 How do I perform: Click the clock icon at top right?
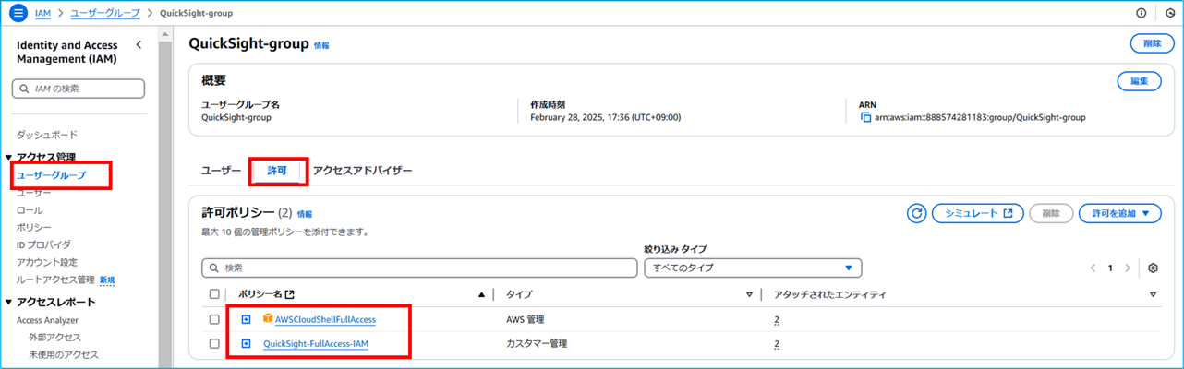pyautogui.click(x=1170, y=13)
